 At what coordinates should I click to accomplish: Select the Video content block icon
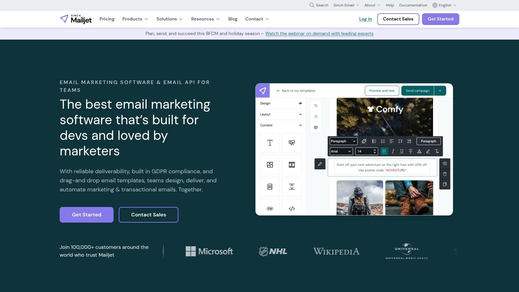point(292,165)
